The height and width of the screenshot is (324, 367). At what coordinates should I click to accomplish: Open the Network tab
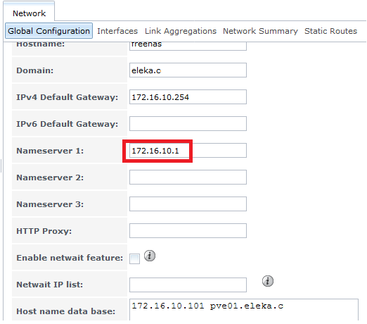[x=29, y=13]
